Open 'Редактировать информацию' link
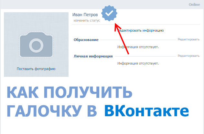The image size is (204, 134). [x=141, y=30]
